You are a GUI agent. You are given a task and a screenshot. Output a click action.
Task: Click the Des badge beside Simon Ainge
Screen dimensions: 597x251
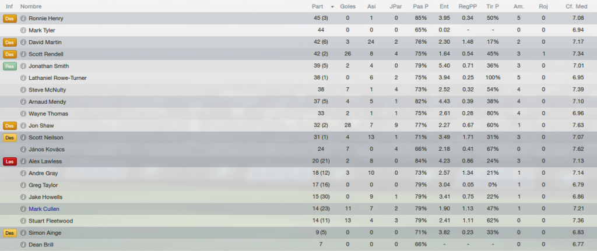pyautogui.click(x=10, y=233)
